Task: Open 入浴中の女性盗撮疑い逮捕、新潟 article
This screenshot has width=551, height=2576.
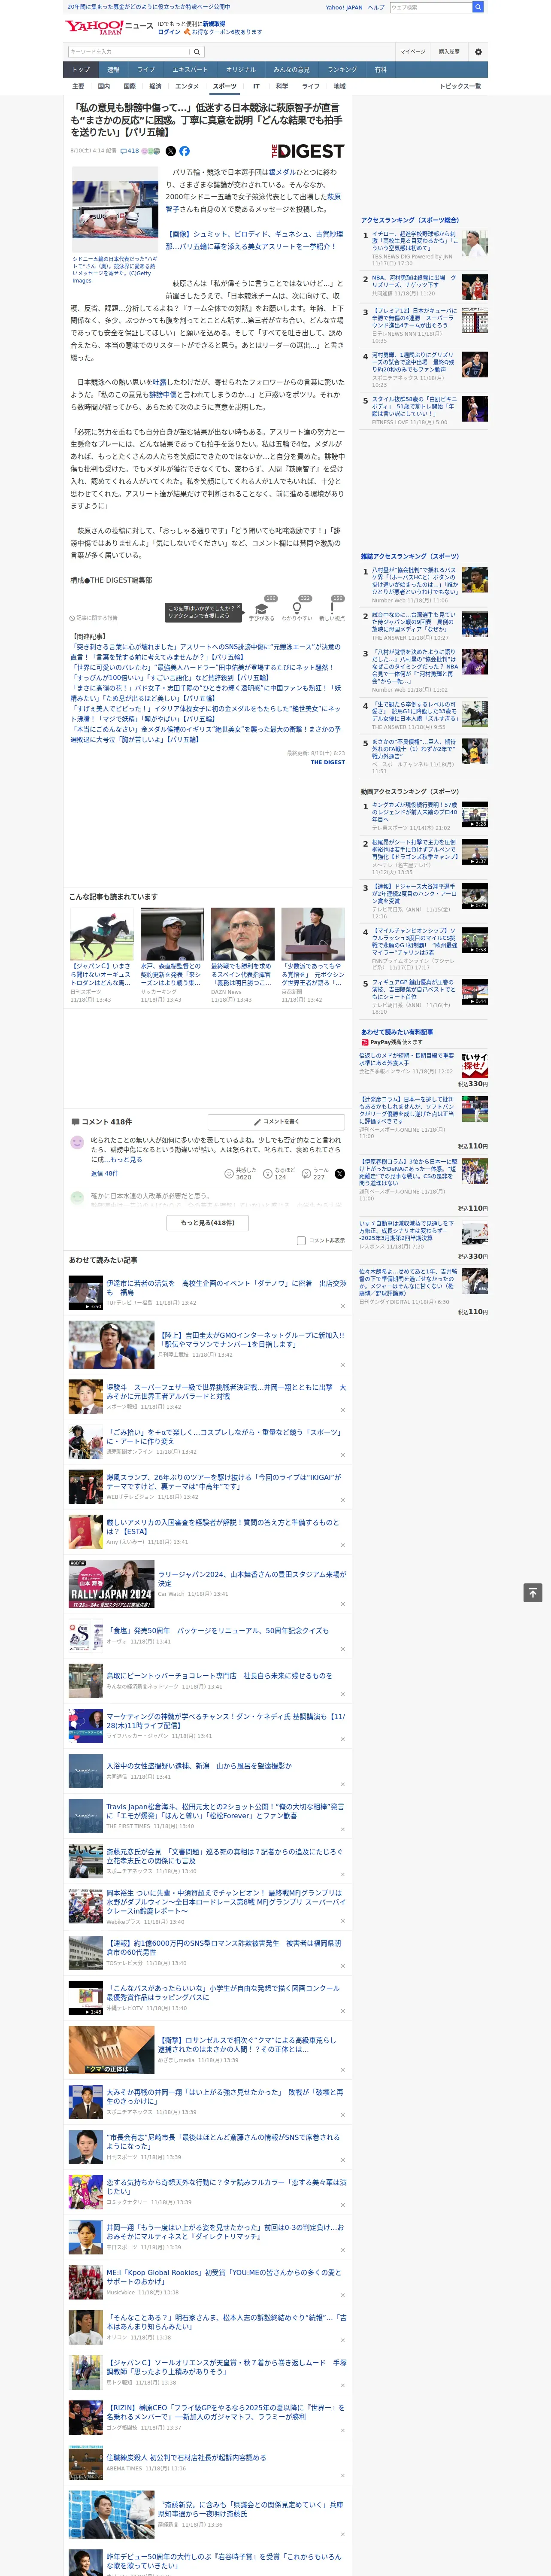Action: (x=199, y=1765)
